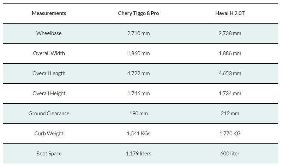Select the Wheelbase row label

pyautogui.click(x=49, y=33)
